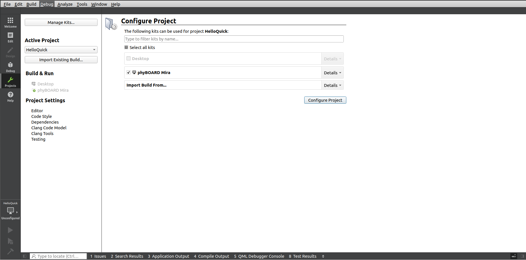526x260 pixels.
Task: Toggle the left sidebar icon
Action: (x=25, y=256)
